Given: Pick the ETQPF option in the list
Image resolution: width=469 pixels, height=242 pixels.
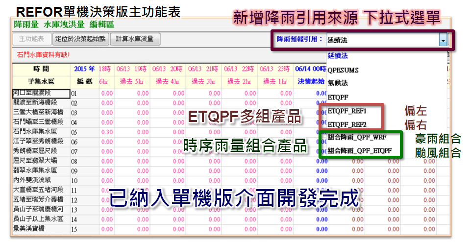Looking at the screenshot, I should click(x=338, y=97).
